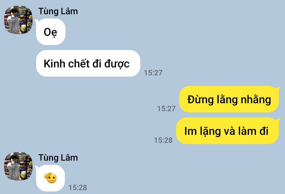
Task: Open Tùng Lâm's avatar beside the 'Oẹ' message
Action: 18,20
